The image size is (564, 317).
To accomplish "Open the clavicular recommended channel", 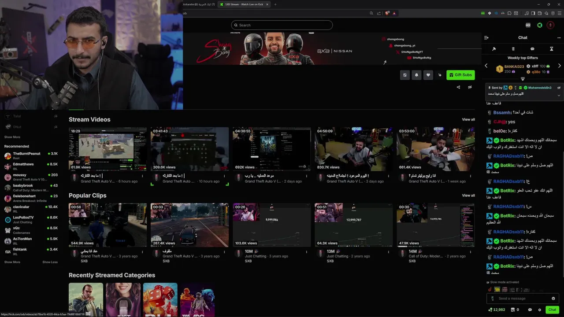I will point(31,209).
